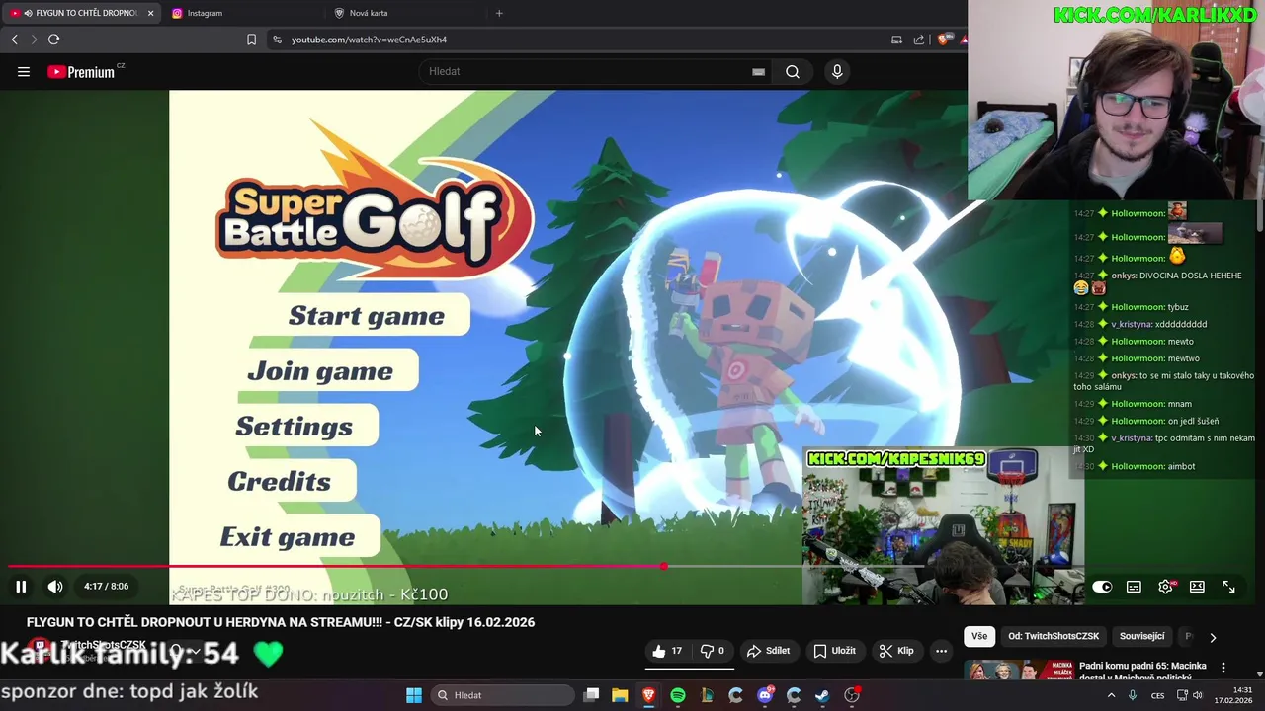Select the Vše filter chip
The image size is (1265, 711).
click(x=978, y=637)
